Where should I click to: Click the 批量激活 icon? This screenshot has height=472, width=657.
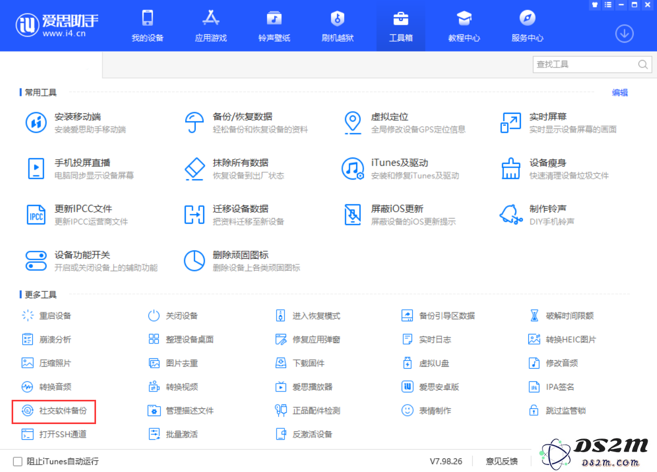154,434
